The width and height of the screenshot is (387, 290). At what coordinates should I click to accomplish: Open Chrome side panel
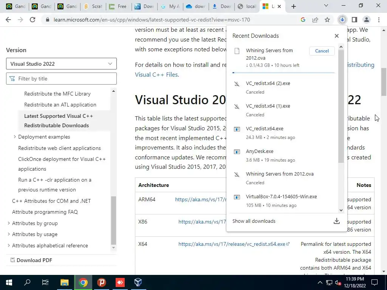pyautogui.click(x=354, y=20)
